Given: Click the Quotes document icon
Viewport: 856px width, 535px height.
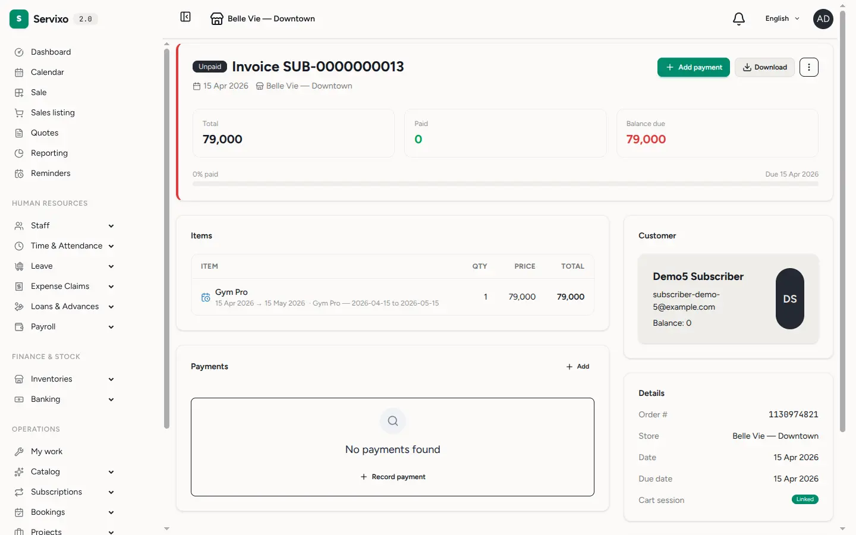Looking at the screenshot, I should (19, 133).
